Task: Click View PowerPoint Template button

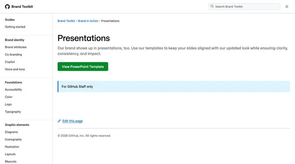Action: 83,67
